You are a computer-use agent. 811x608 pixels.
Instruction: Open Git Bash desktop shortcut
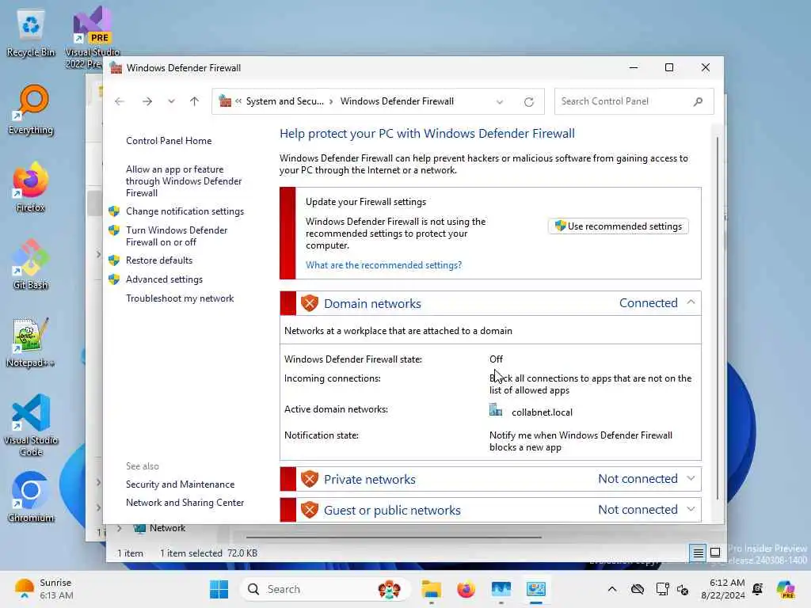point(31,265)
